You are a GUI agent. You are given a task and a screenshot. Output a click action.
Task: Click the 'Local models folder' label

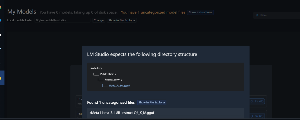(x=20, y=20)
